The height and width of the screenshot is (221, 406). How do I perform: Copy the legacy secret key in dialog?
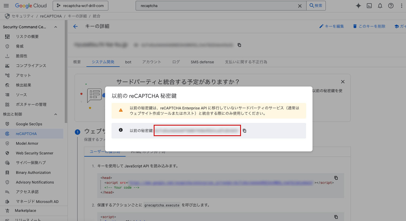tap(244, 131)
